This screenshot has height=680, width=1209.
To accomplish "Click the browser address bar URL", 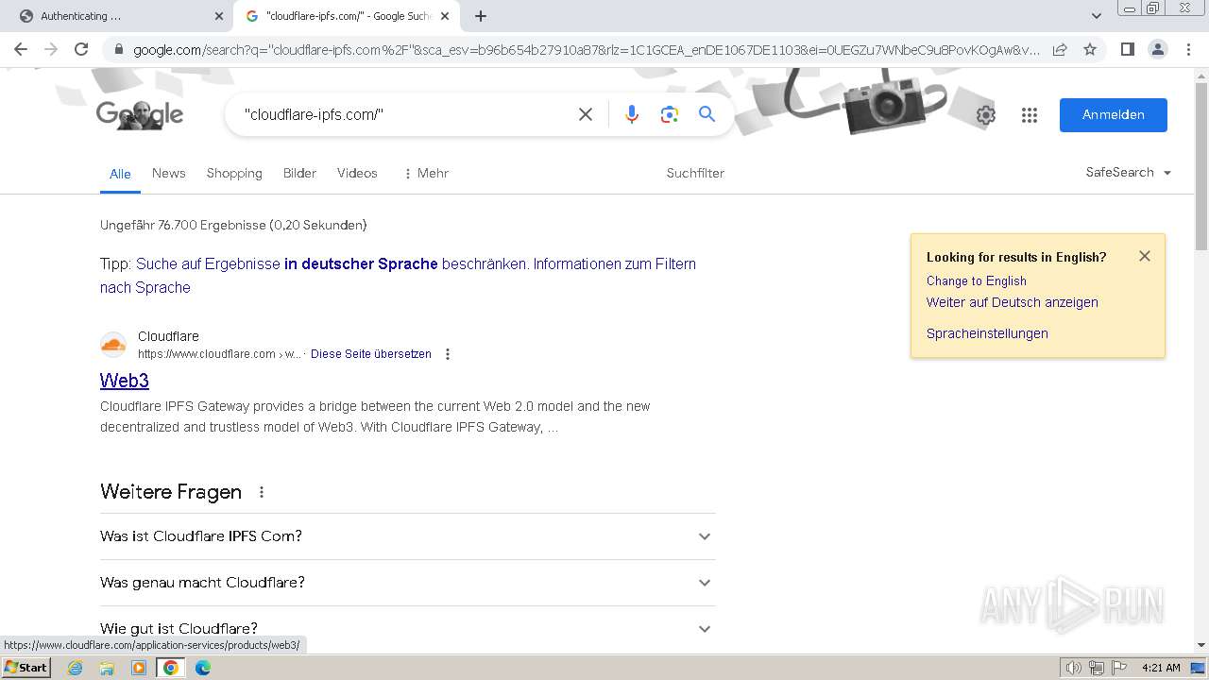I will coord(586,49).
